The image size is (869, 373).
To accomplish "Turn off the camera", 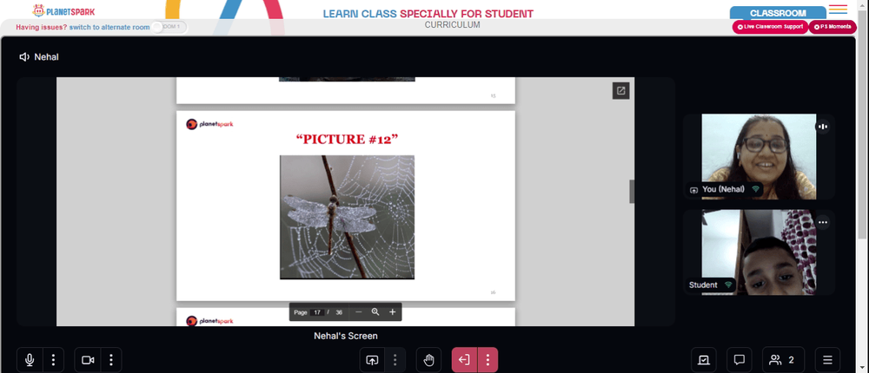I will coord(88,360).
